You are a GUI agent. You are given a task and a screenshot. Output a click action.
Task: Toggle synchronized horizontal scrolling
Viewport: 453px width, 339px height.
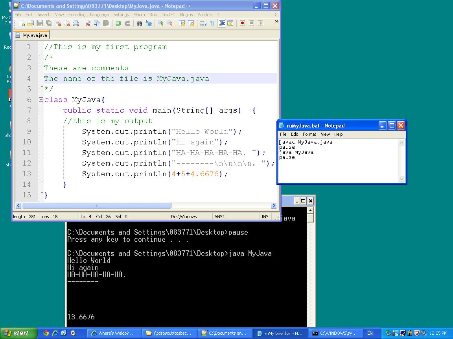tap(191, 24)
